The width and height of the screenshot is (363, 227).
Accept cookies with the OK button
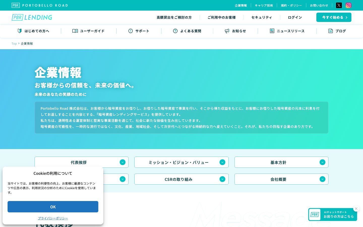(x=53, y=207)
